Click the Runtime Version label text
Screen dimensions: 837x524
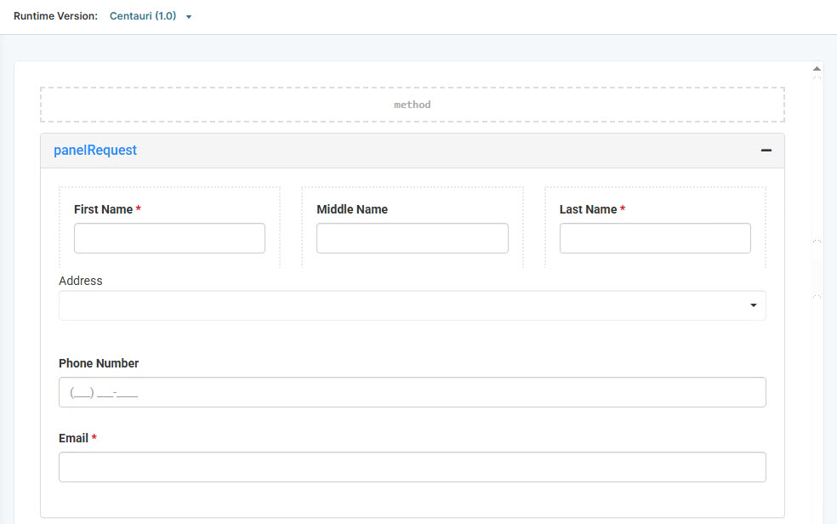pyautogui.click(x=54, y=15)
